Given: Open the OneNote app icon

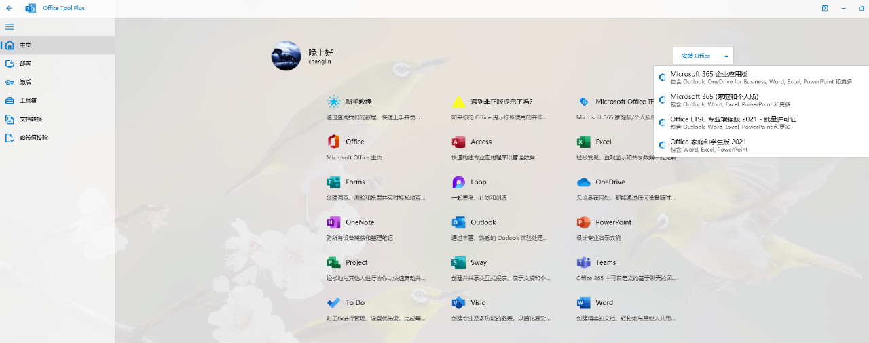Looking at the screenshot, I should pyautogui.click(x=333, y=222).
